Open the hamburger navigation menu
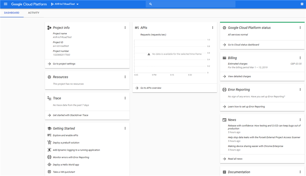 click(x=5, y=4)
